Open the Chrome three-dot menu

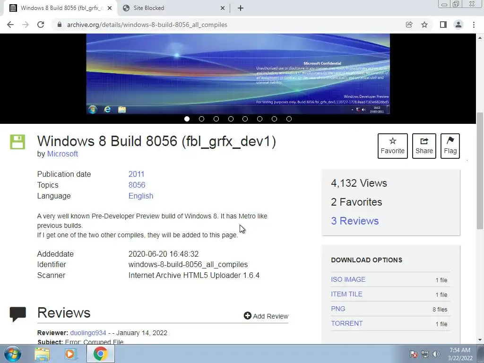pyautogui.click(x=474, y=25)
